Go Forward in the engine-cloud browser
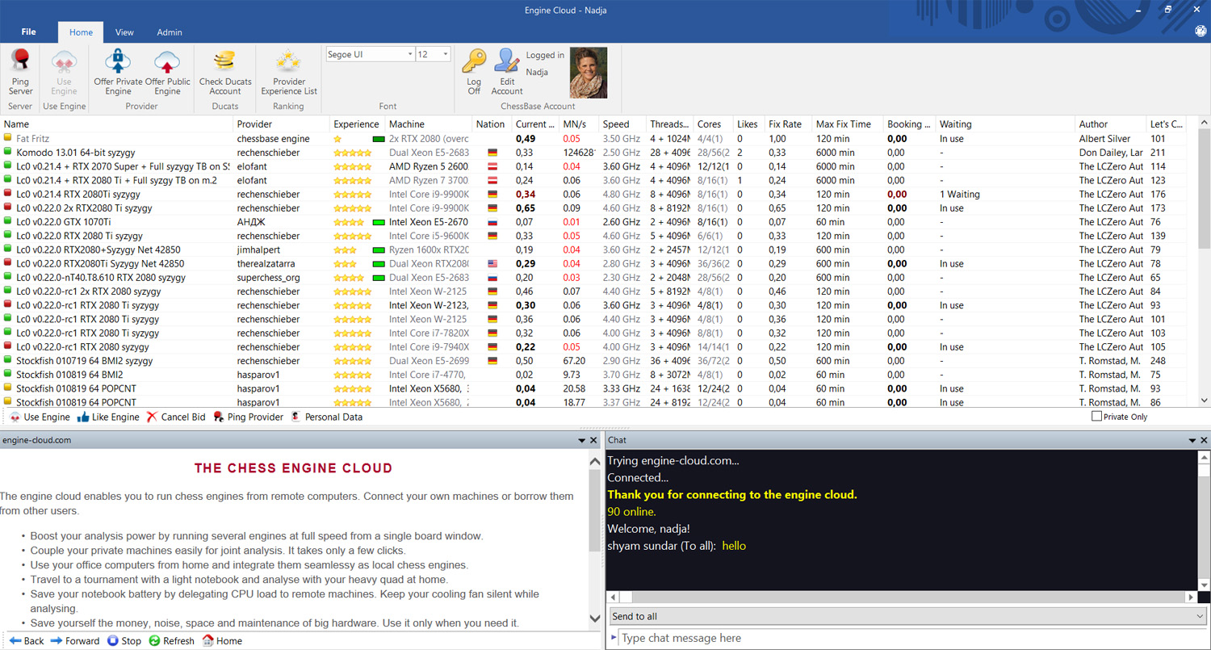Screen dimensions: 1211x650 coord(74,641)
